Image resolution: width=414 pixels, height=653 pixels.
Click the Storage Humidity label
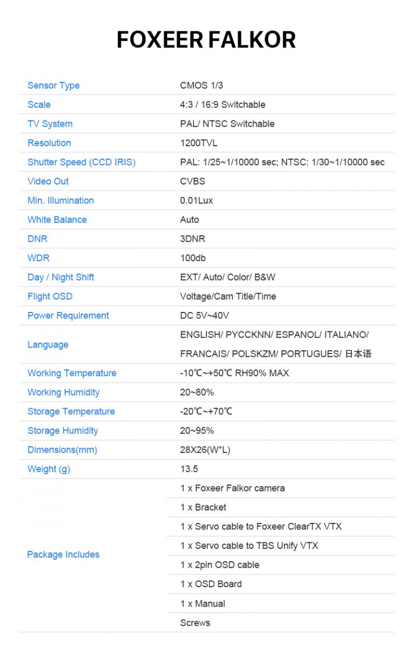63,431
